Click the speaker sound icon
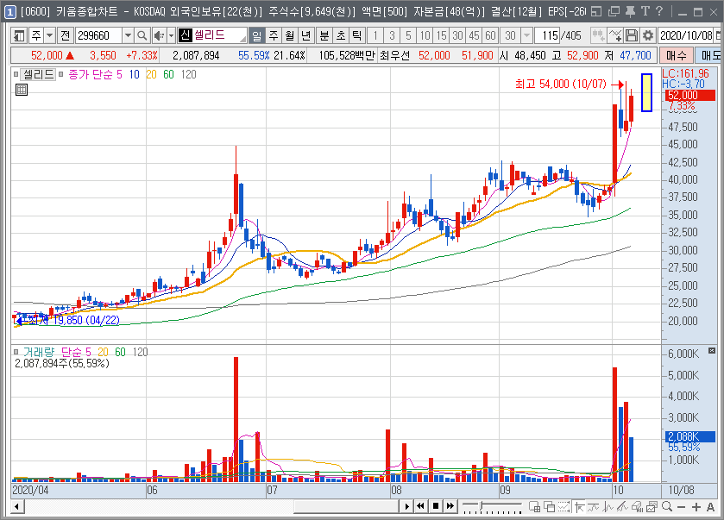The width and height of the screenshot is (724, 520). [x=159, y=35]
